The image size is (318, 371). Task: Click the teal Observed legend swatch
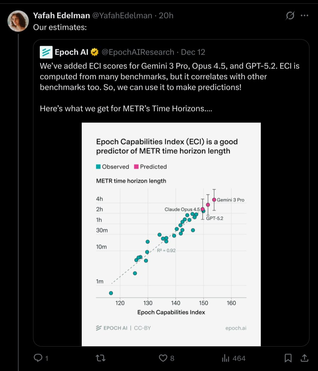coord(98,167)
